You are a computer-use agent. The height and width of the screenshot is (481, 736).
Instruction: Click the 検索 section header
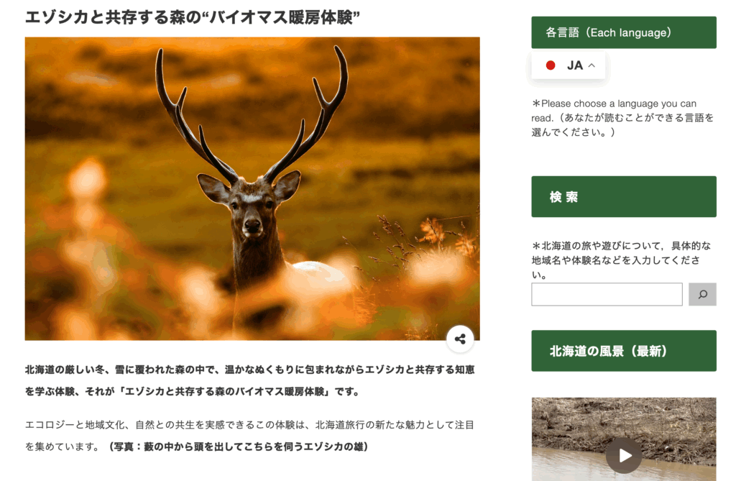tap(624, 196)
